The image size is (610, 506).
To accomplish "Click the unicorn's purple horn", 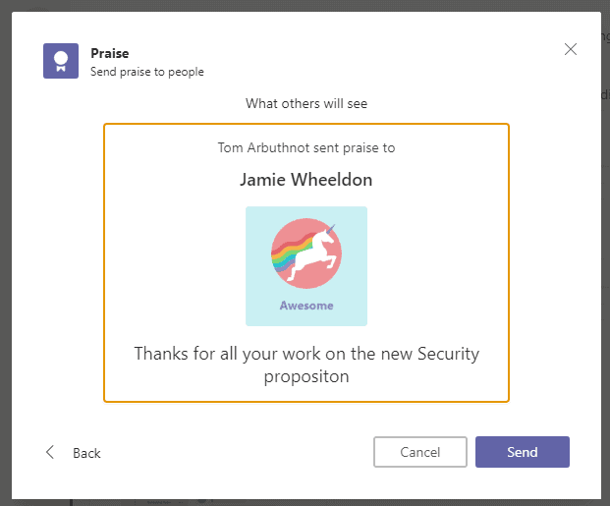I will tap(331, 230).
